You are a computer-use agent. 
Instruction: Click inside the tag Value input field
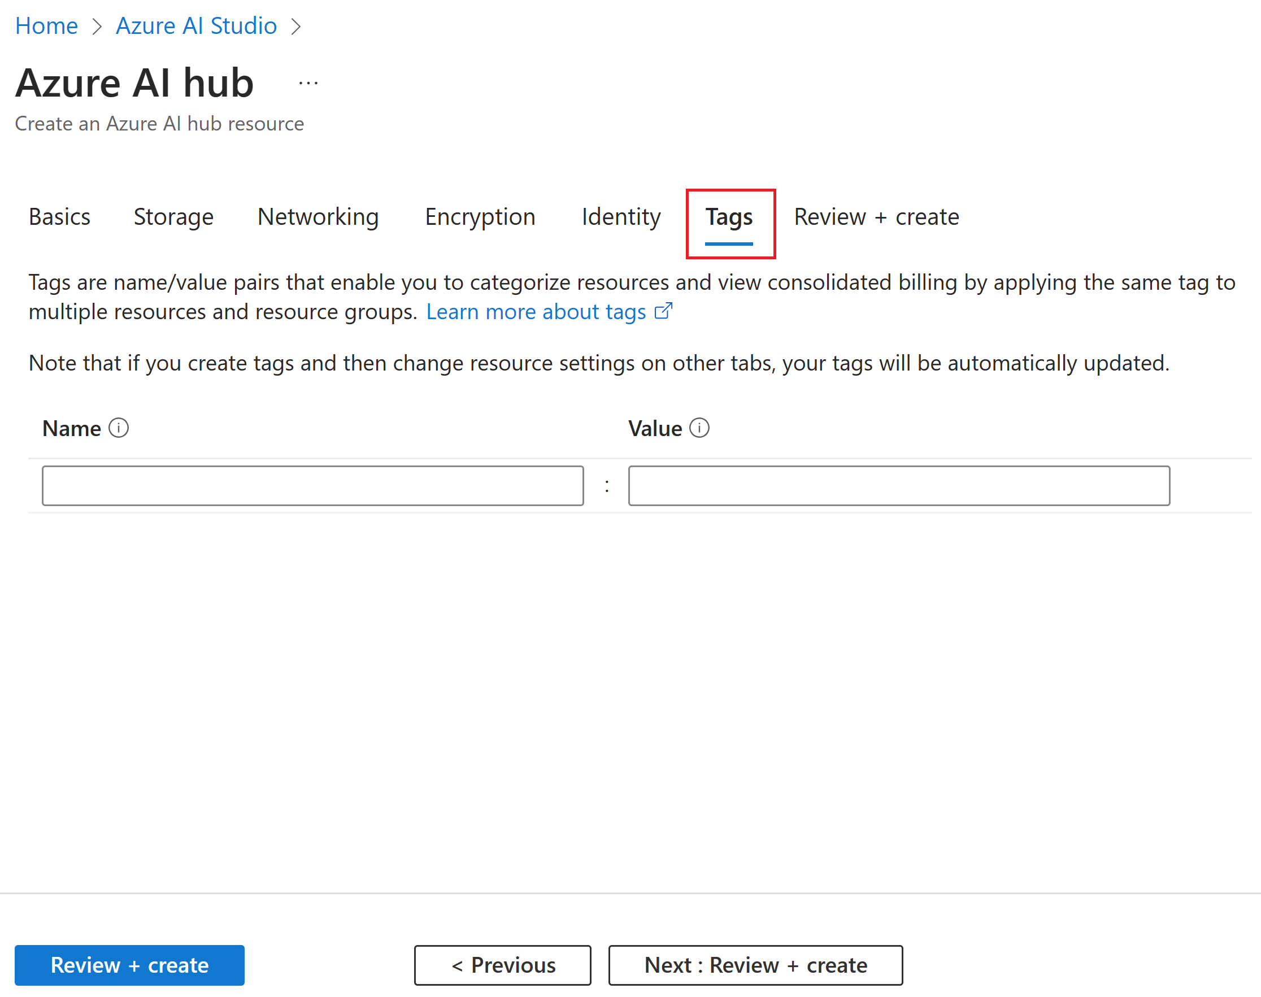898,485
